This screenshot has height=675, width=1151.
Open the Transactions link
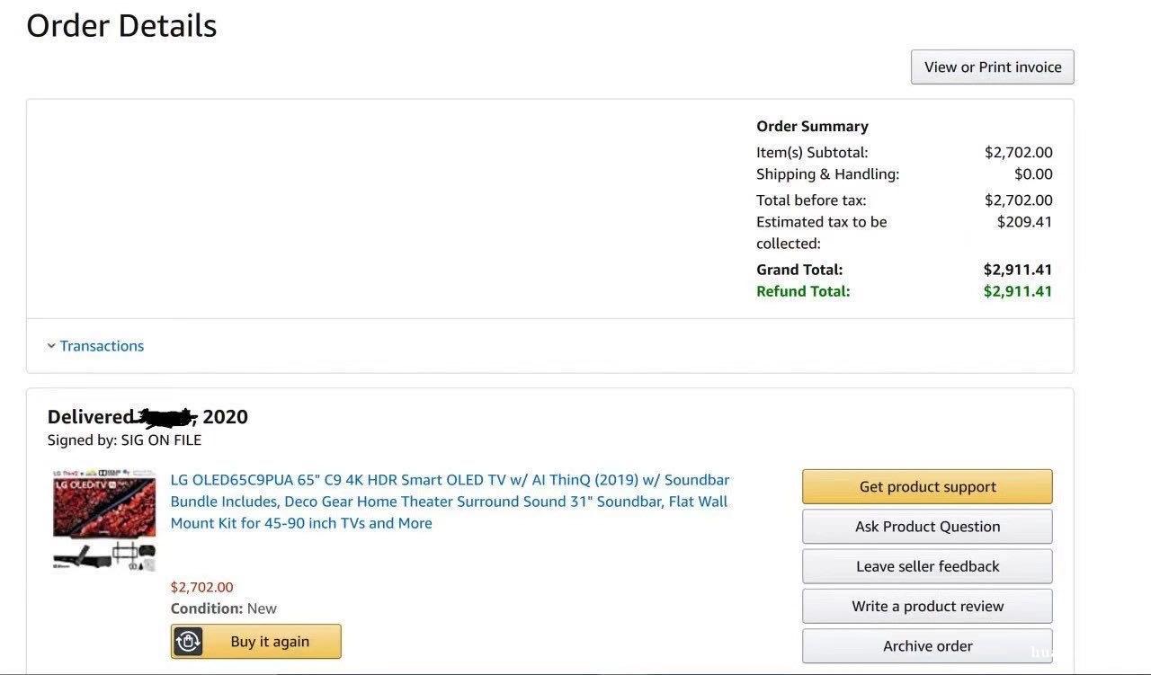pos(102,346)
